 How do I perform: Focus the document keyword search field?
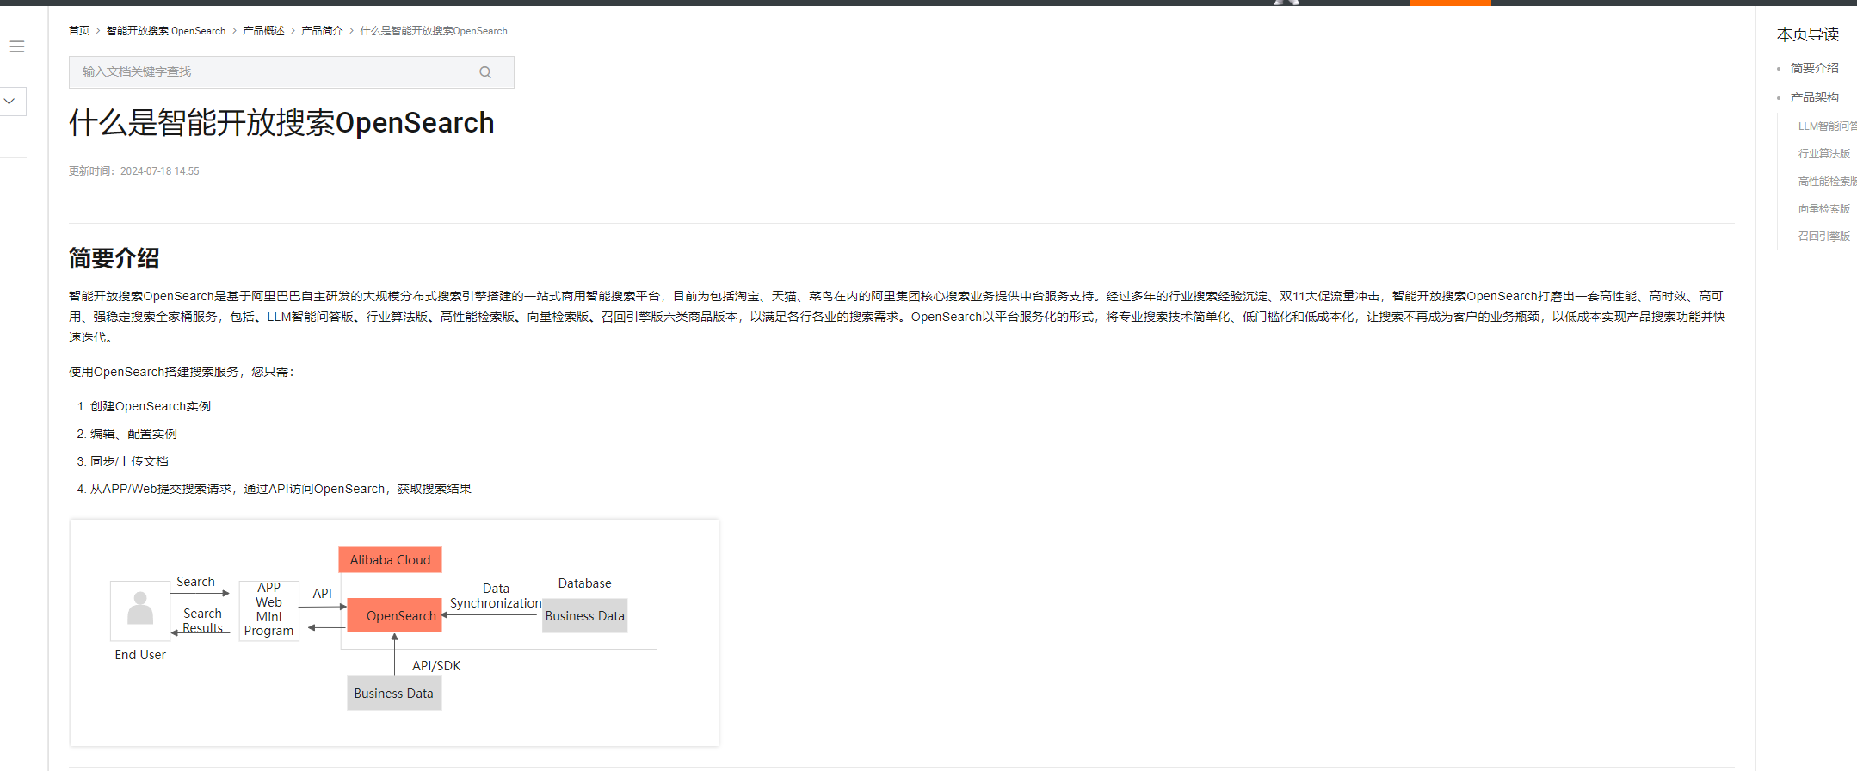click(291, 72)
